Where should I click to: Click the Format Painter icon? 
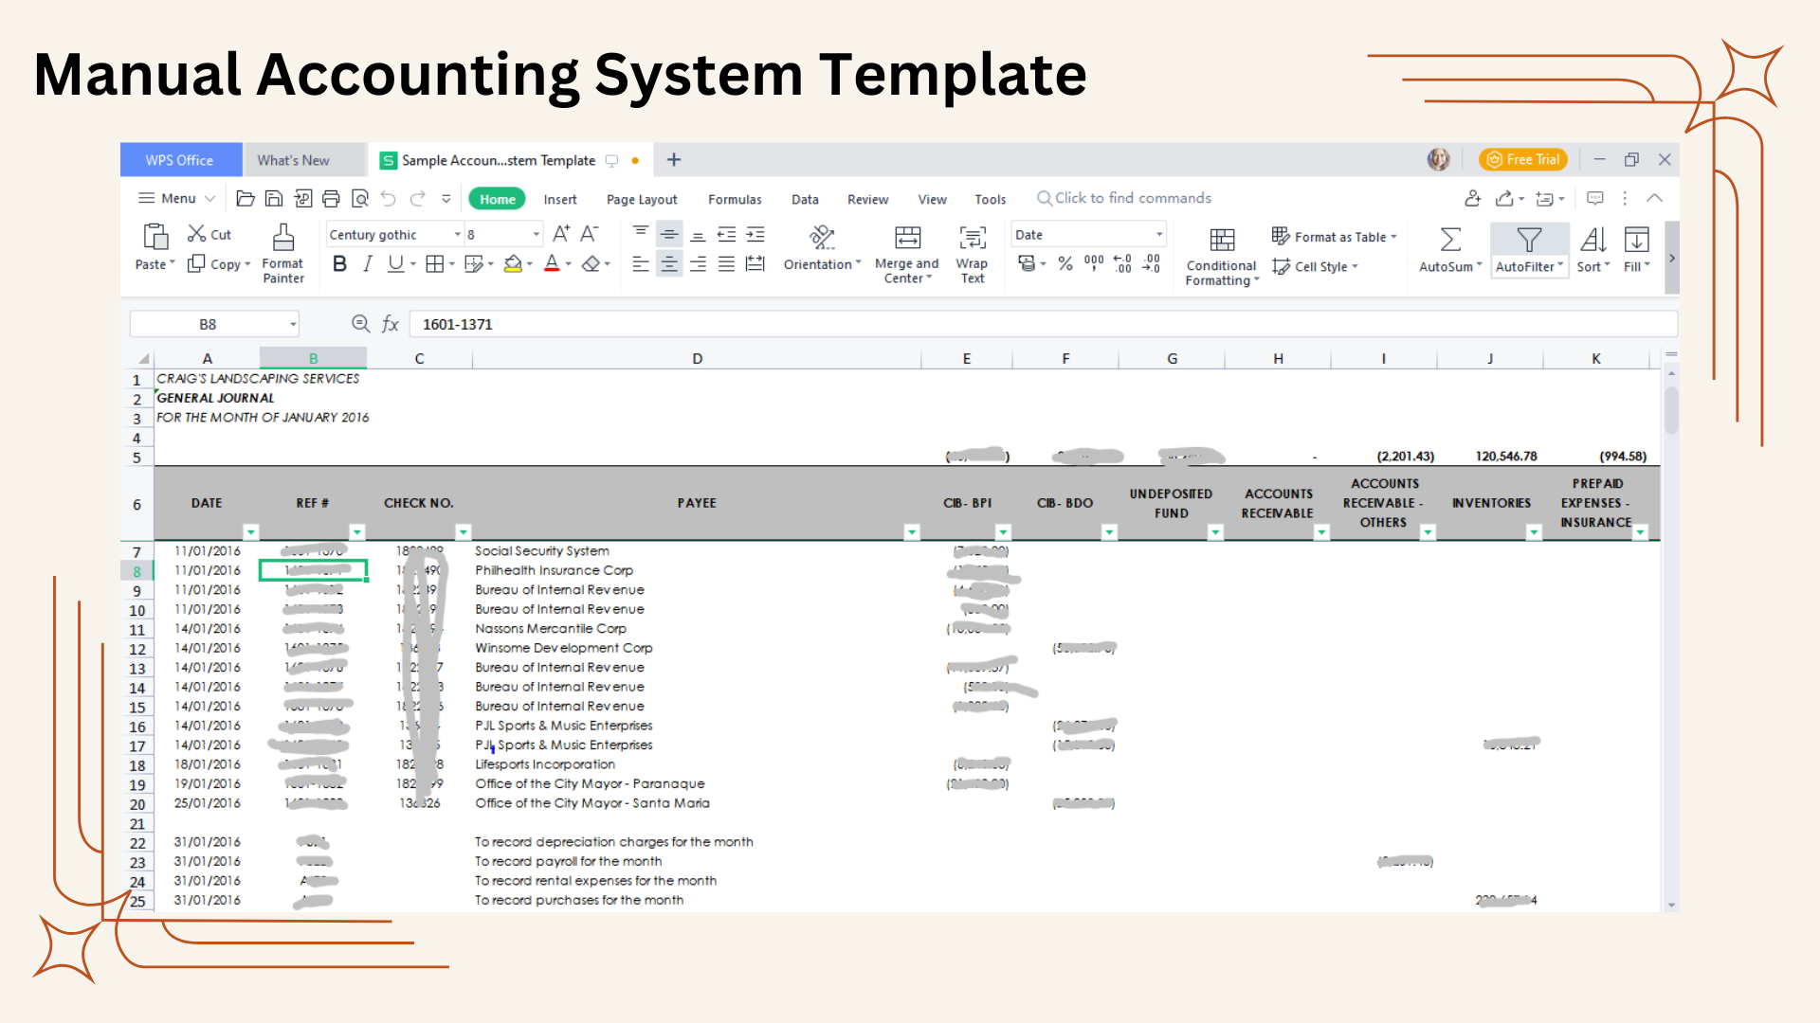282,237
